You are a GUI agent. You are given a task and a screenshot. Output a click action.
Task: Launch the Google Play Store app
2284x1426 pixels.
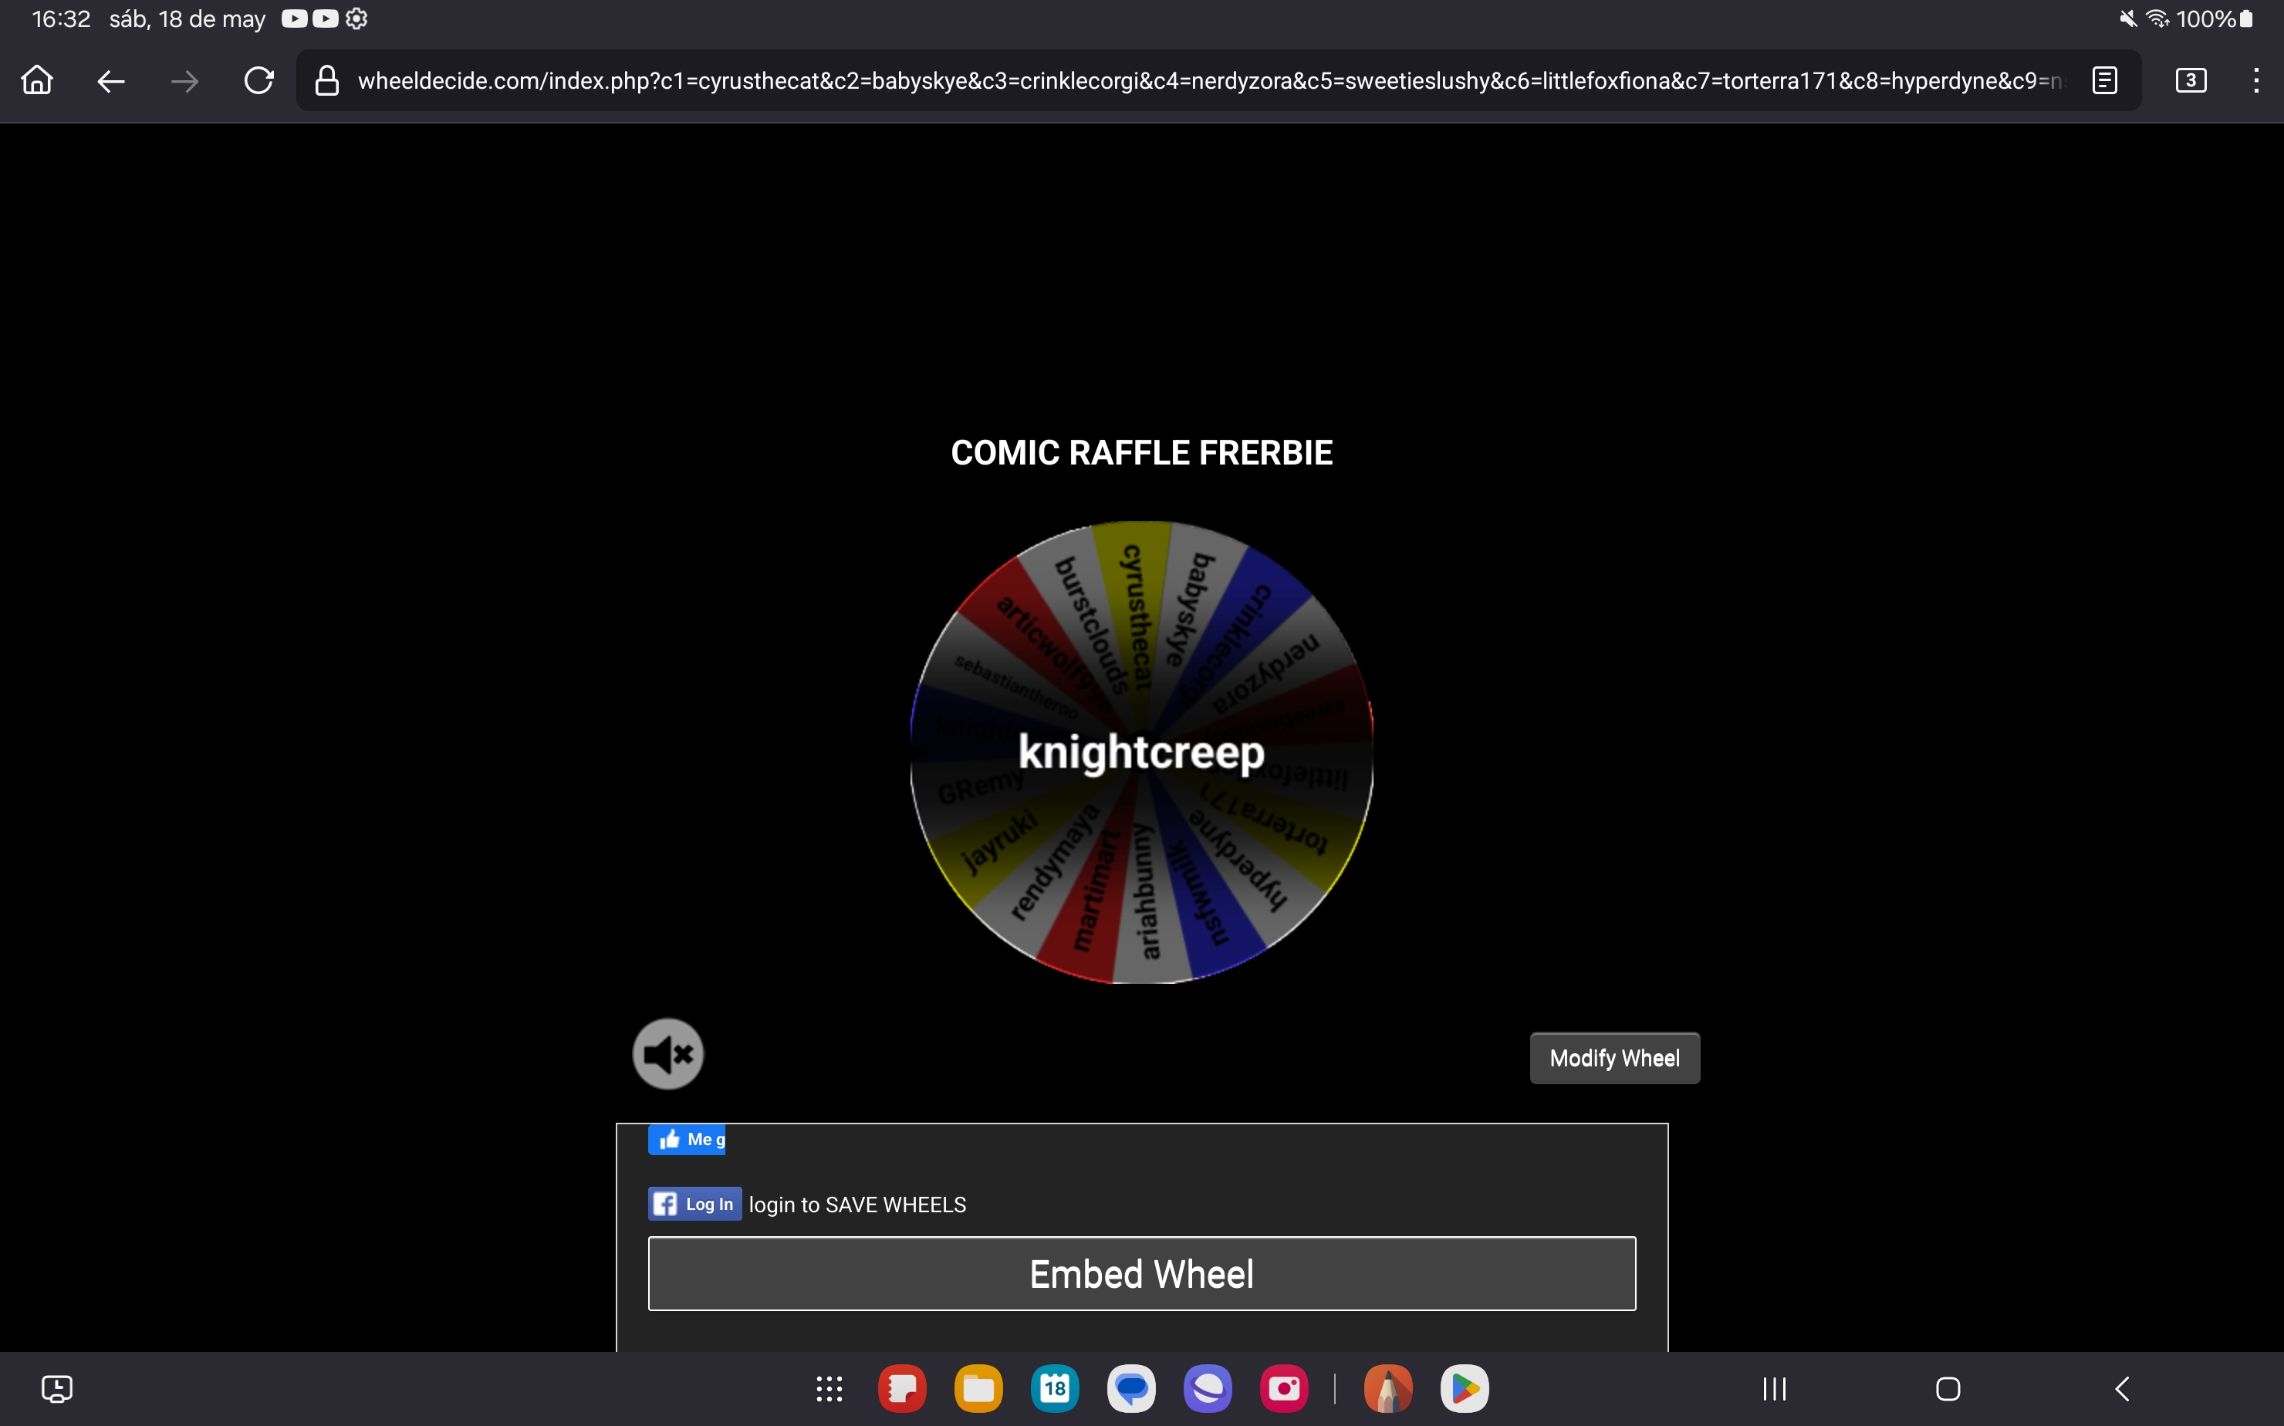coord(1465,1388)
